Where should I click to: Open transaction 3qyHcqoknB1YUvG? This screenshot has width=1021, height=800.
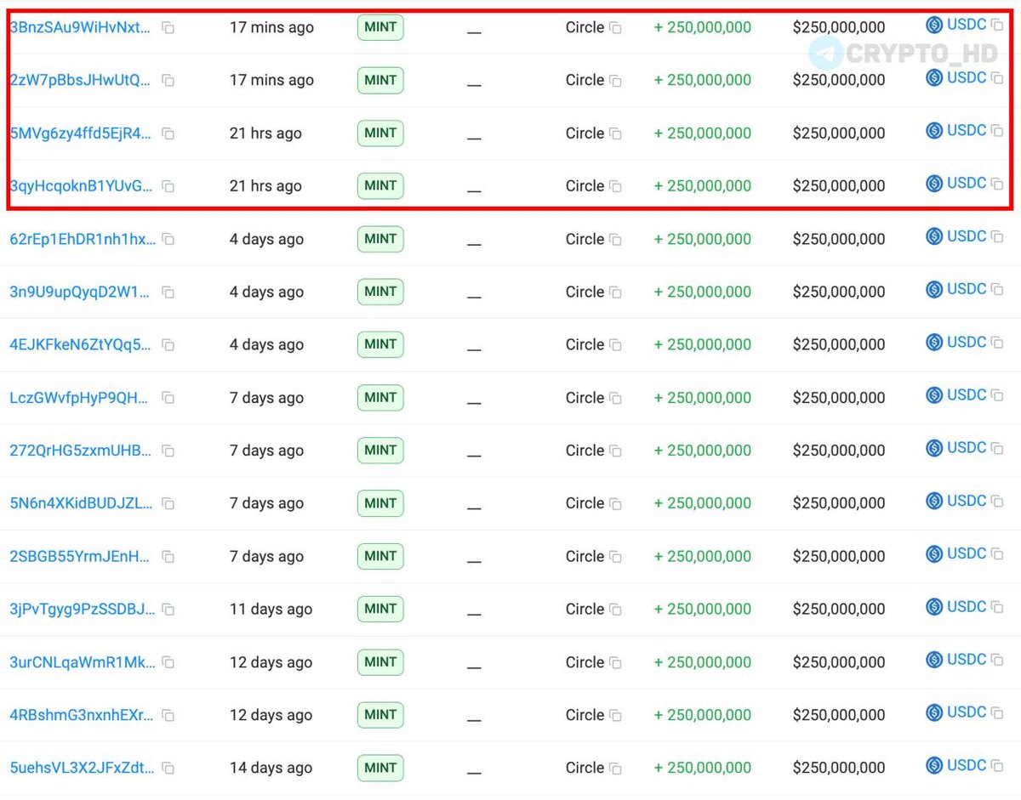(82, 185)
